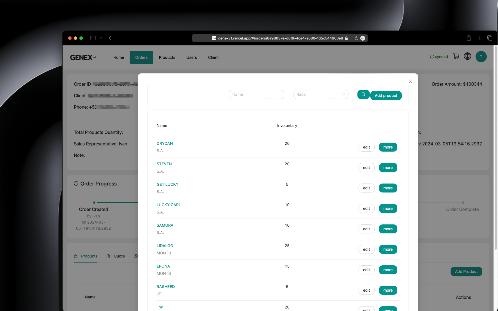This screenshot has width=498, height=311.
Task: Close the product modal with X
Action: pos(410,81)
